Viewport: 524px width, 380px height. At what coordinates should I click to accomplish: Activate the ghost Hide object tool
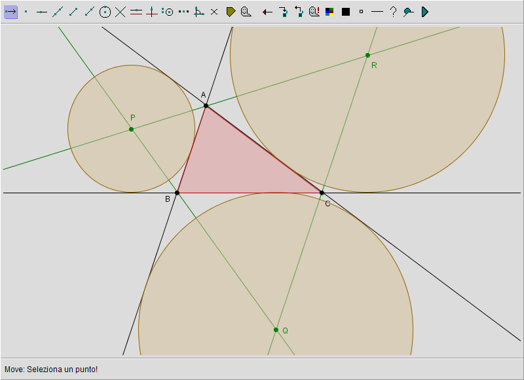[x=246, y=12]
